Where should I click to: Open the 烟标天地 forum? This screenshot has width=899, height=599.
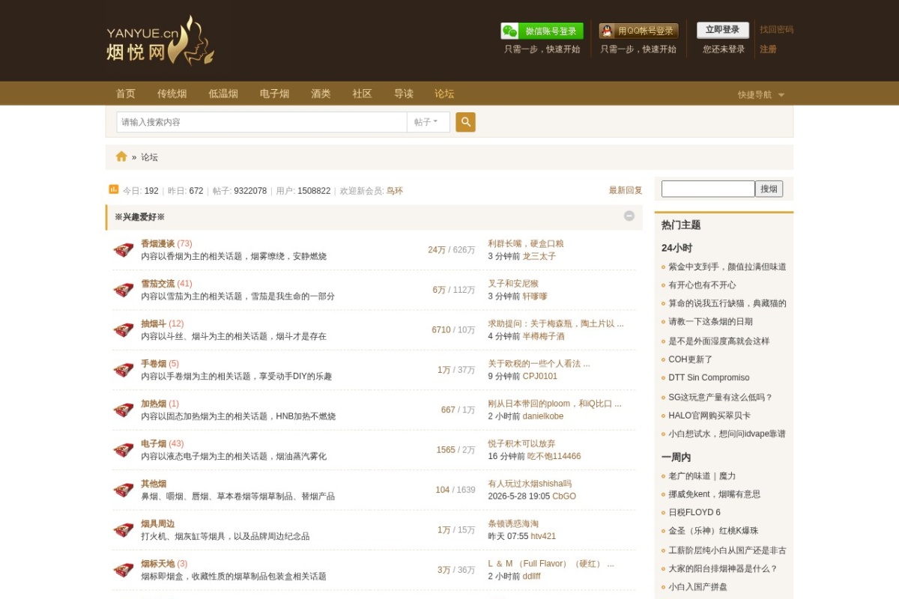coord(158,564)
